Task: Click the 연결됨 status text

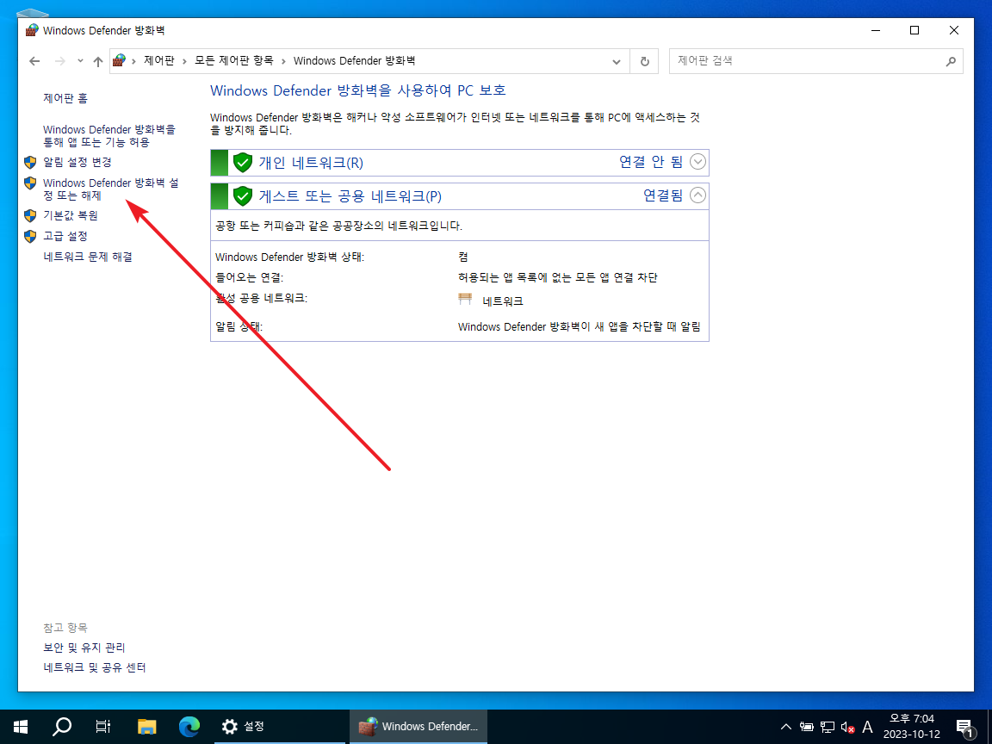Action: tap(663, 195)
